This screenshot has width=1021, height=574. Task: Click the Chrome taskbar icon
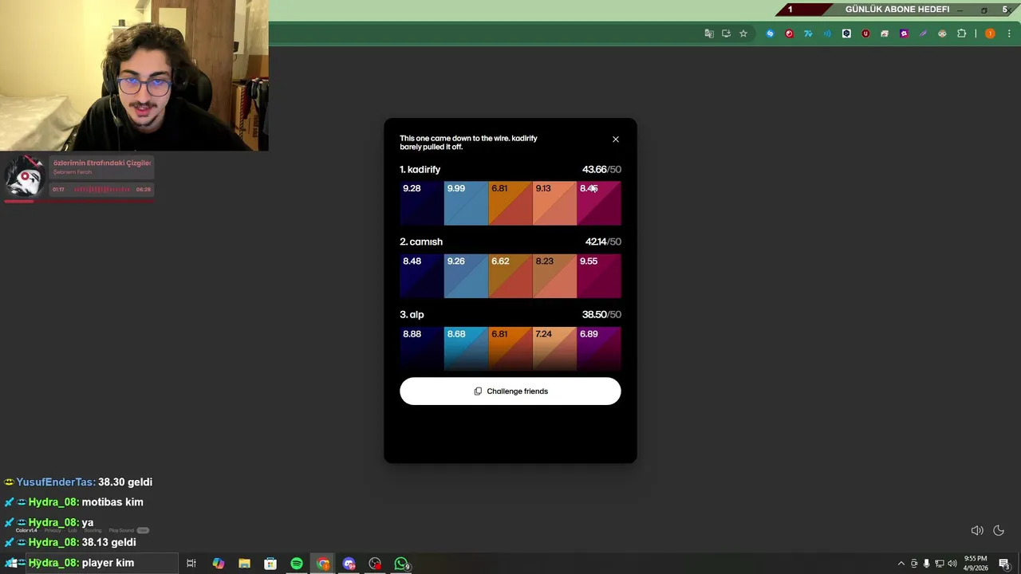click(323, 564)
